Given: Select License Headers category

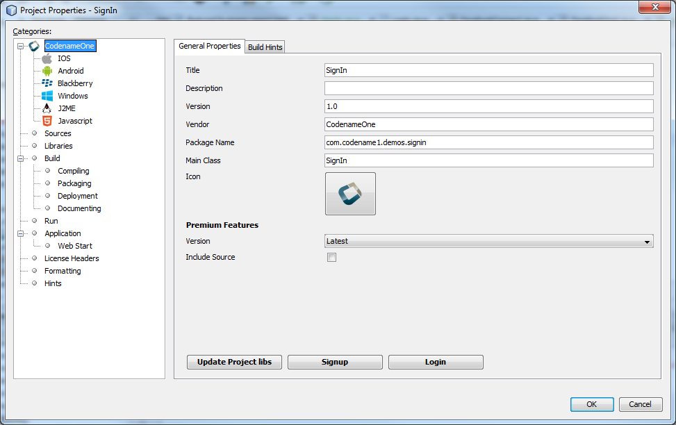Looking at the screenshot, I should pos(72,258).
